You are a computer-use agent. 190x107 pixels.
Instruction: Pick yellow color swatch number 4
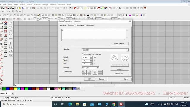[15, 89]
